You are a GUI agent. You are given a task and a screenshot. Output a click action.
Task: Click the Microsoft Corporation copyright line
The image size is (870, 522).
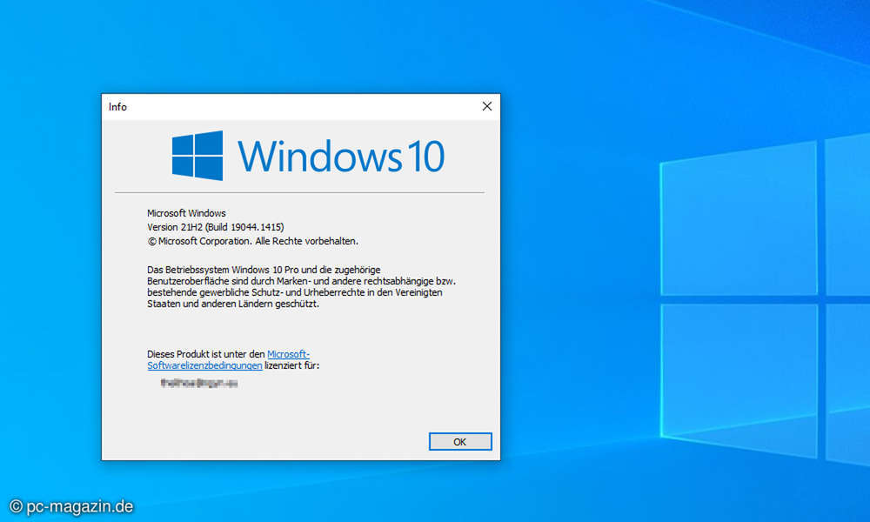point(251,241)
